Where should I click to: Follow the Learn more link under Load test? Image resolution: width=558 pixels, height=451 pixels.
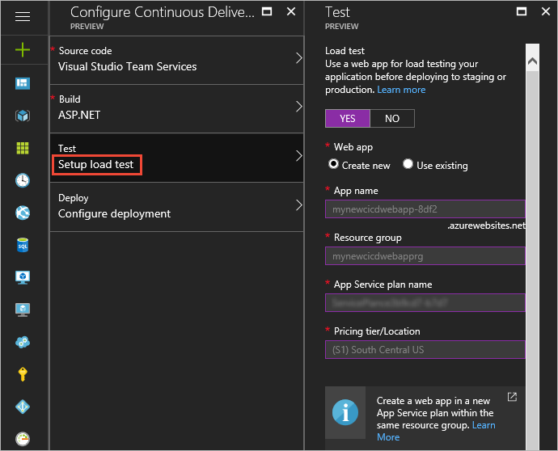[401, 90]
